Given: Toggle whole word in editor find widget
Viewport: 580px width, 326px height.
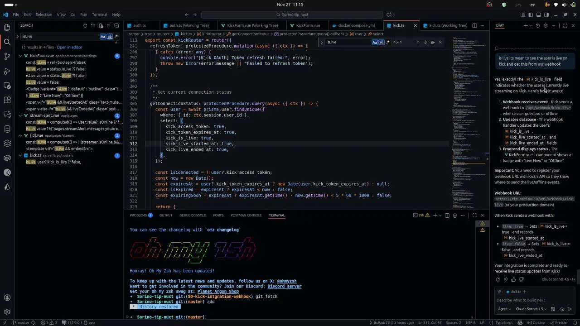Looking at the screenshot, I should (x=381, y=42).
